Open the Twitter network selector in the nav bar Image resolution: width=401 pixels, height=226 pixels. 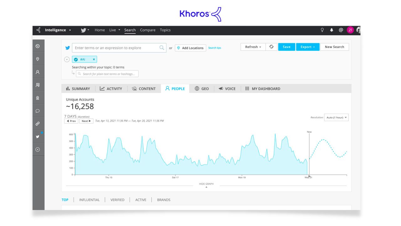(x=85, y=30)
